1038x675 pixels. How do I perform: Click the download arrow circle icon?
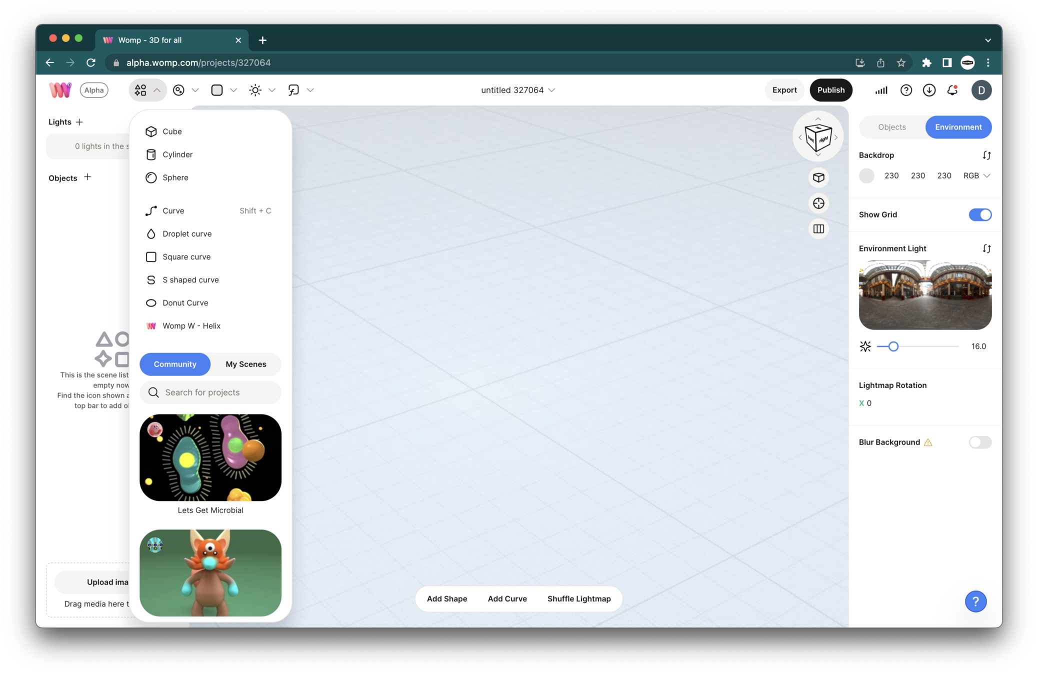pos(929,90)
